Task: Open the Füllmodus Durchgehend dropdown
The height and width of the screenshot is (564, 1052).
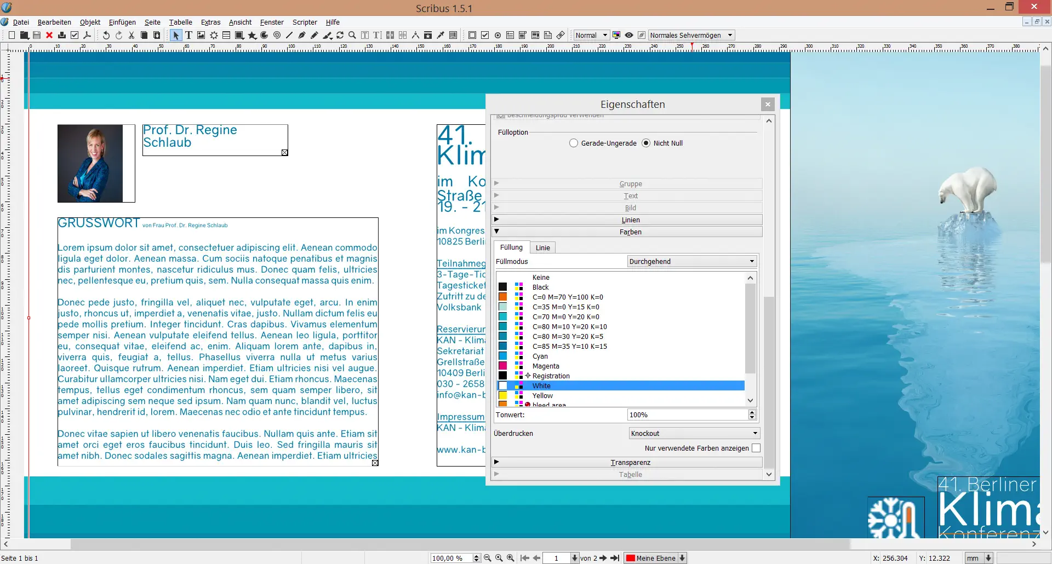Action: [692, 261]
